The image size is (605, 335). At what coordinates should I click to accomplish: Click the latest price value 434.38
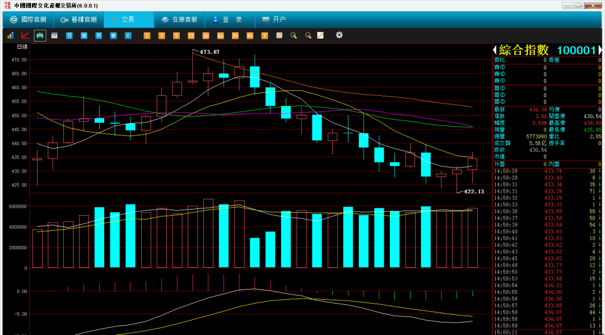click(538, 110)
